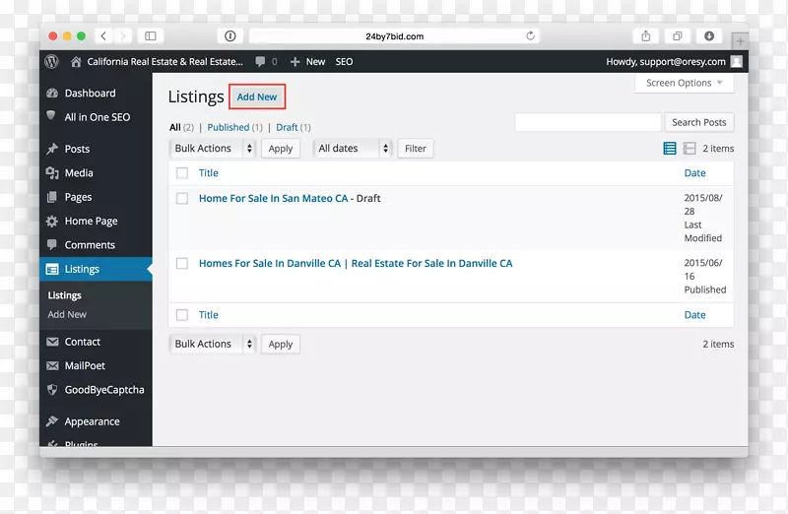Tick the select-all checkbox in footer row

tap(182, 315)
